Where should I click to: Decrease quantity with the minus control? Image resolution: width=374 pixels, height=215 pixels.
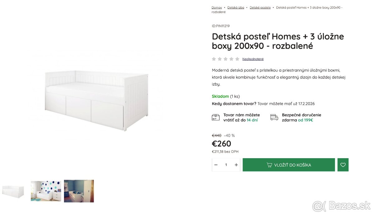[x=216, y=165]
